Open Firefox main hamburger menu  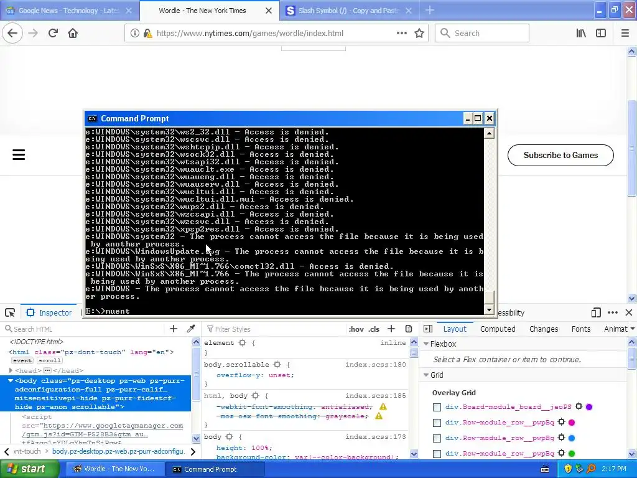click(x=625, y=34)
